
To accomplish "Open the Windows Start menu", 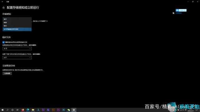I will [2, 110].
